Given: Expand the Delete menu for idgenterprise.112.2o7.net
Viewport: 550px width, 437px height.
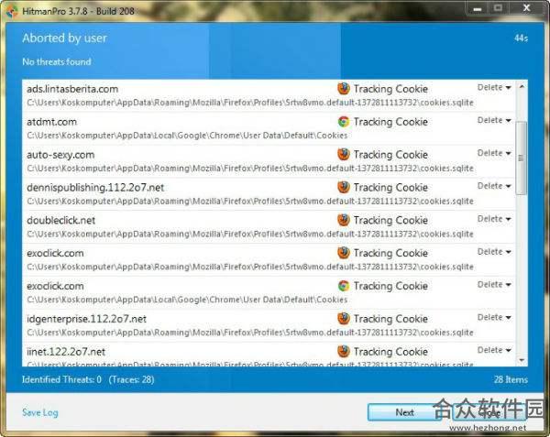Looking at the screenshot, I should [x=494, y=317].
